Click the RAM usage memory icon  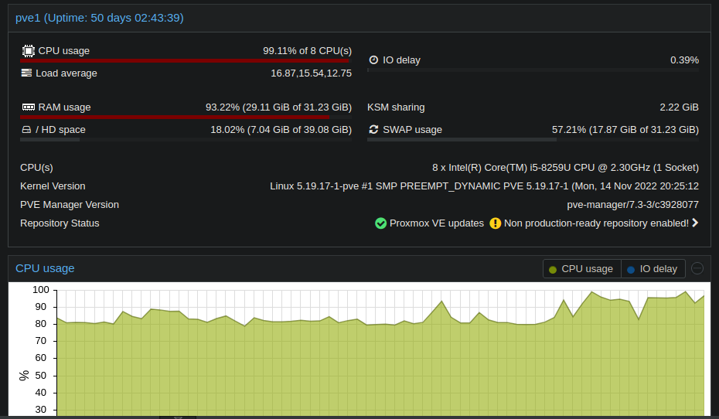29,107
